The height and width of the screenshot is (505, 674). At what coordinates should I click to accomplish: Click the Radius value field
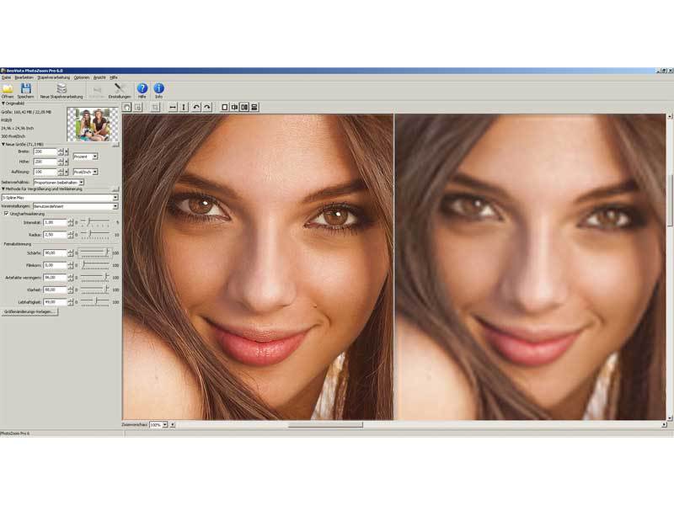55,235
